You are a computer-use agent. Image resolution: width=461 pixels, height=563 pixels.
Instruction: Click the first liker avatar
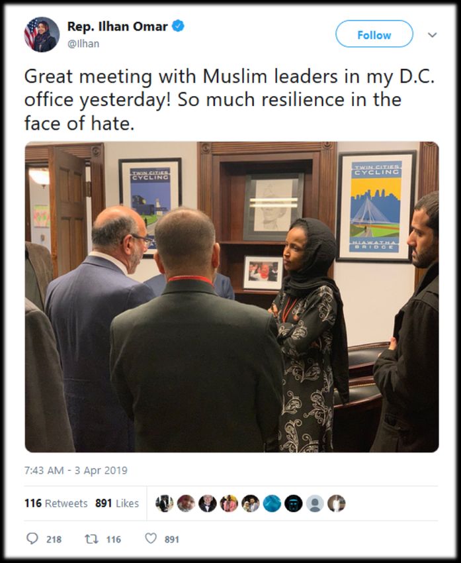pyautogui.click(x=165, y=503)
